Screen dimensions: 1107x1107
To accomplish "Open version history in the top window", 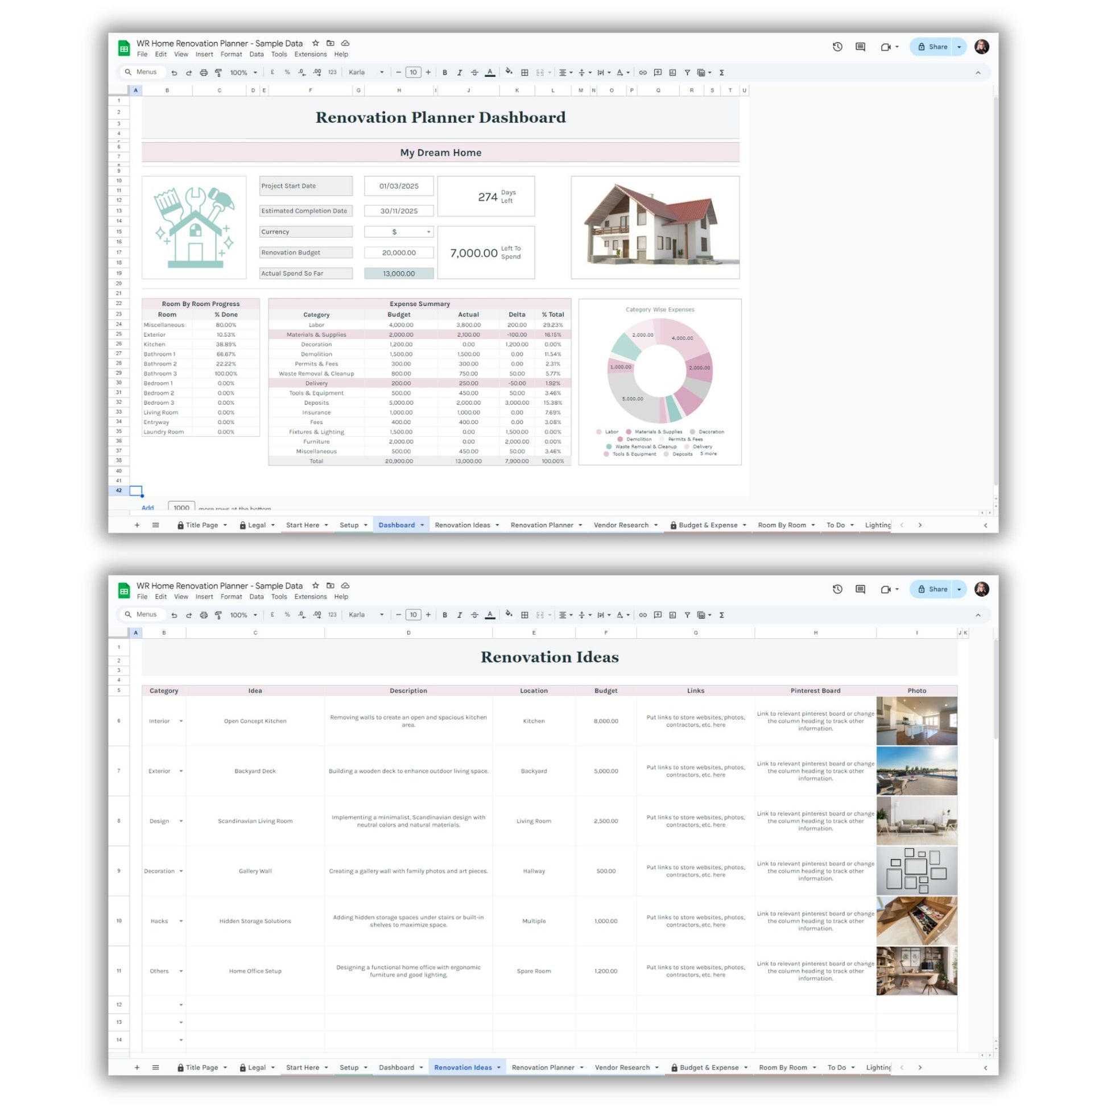I will coord(837,47).
